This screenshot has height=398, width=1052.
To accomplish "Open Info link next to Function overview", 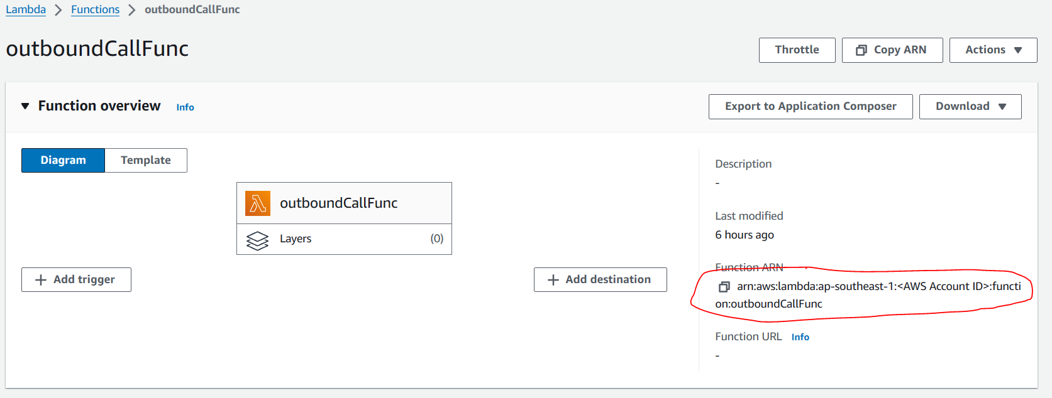I will pyautogui.click(x=185, y=107).
